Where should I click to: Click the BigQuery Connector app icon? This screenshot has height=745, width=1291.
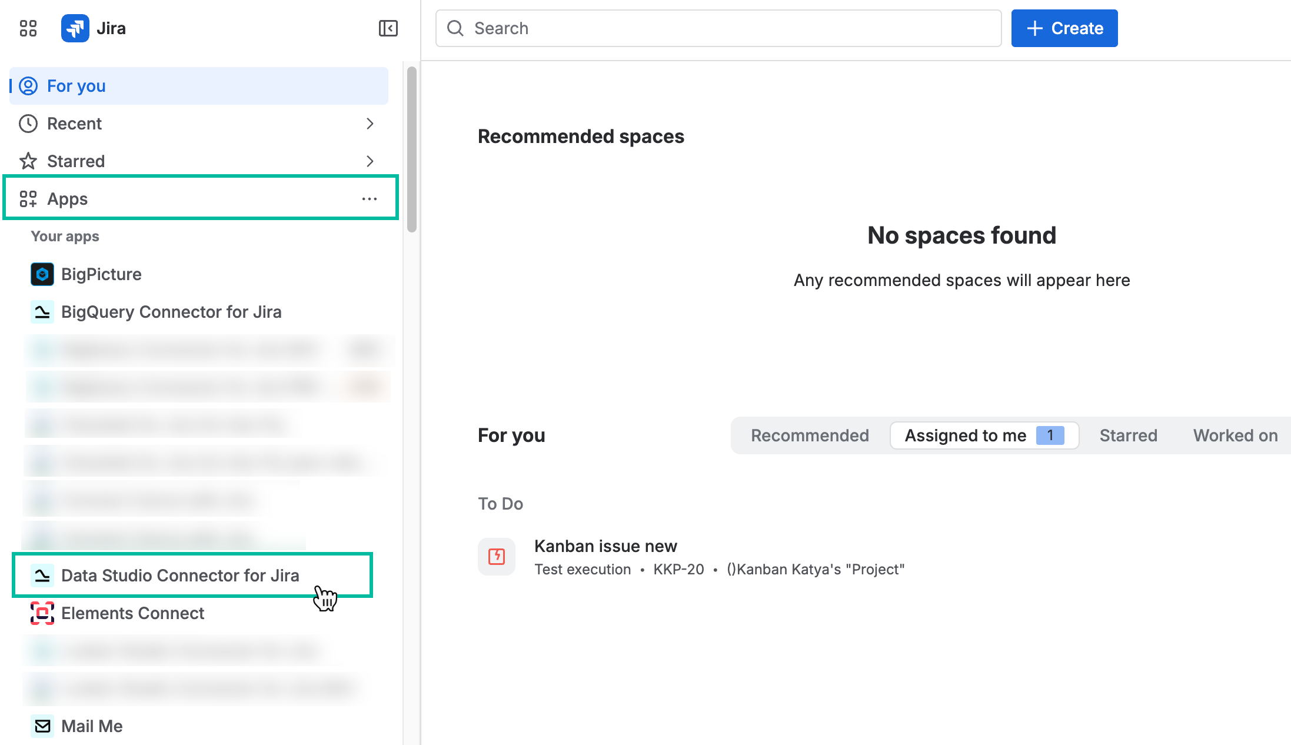42,312
